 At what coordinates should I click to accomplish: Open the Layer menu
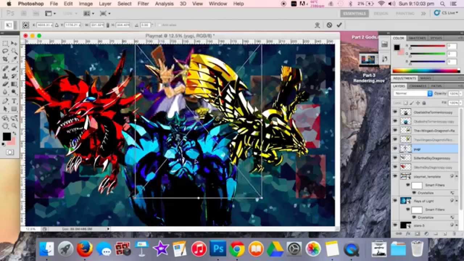pyautogui.click(x=105, y=4)
